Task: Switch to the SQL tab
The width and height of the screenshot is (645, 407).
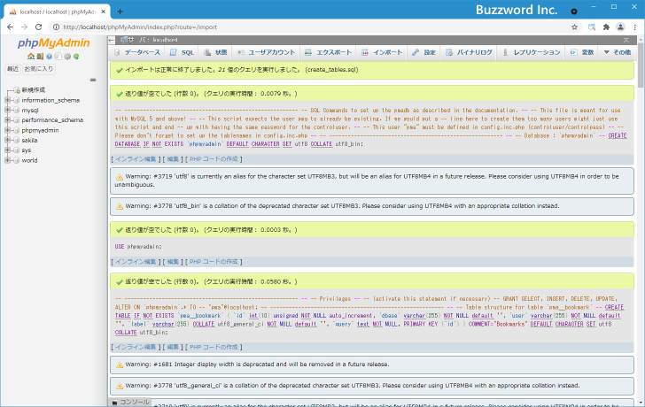Action: pos(183,52)
